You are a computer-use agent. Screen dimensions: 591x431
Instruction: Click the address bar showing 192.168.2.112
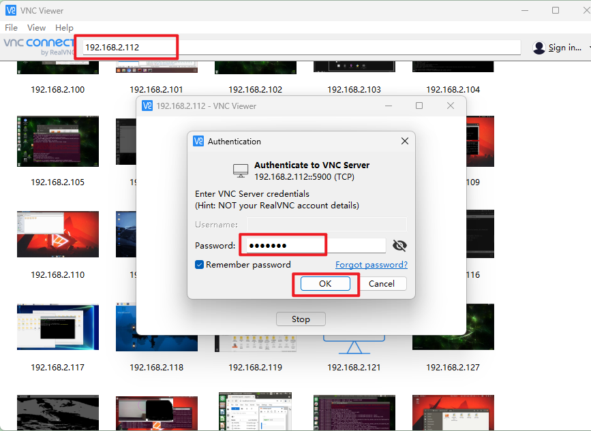click(301, 48)
